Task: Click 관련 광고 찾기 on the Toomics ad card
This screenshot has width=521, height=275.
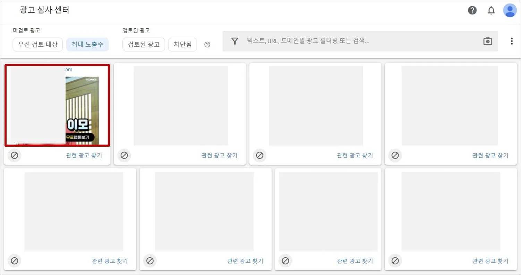Action: tap(84, 155)
